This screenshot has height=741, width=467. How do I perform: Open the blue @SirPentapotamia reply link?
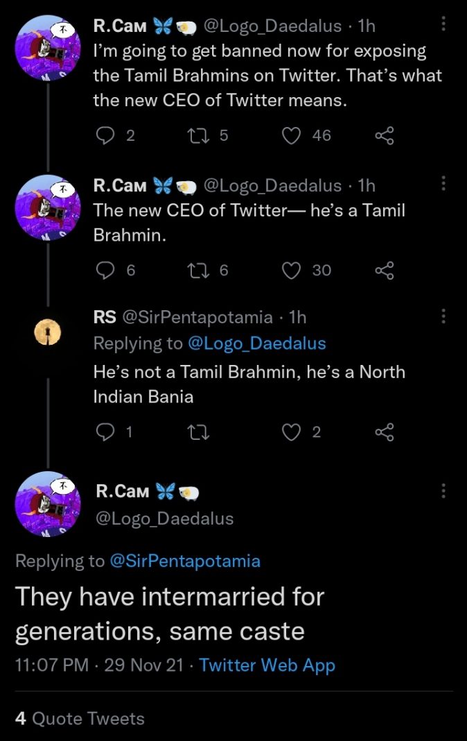(185, 561)
